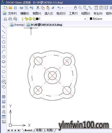This screenshot has height=133, width=112.
Task: Select the Ellipse Arc tool
Action: pos(3,77)
